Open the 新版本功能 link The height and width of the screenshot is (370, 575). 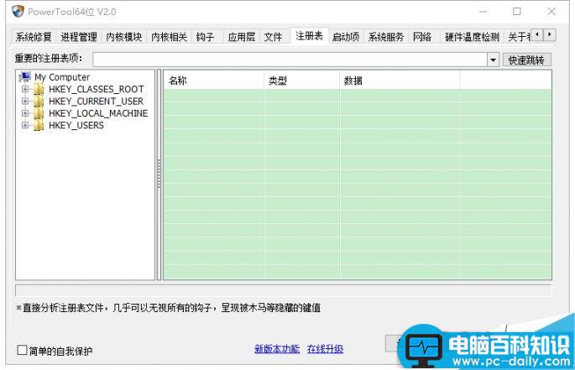coord(277,349)
